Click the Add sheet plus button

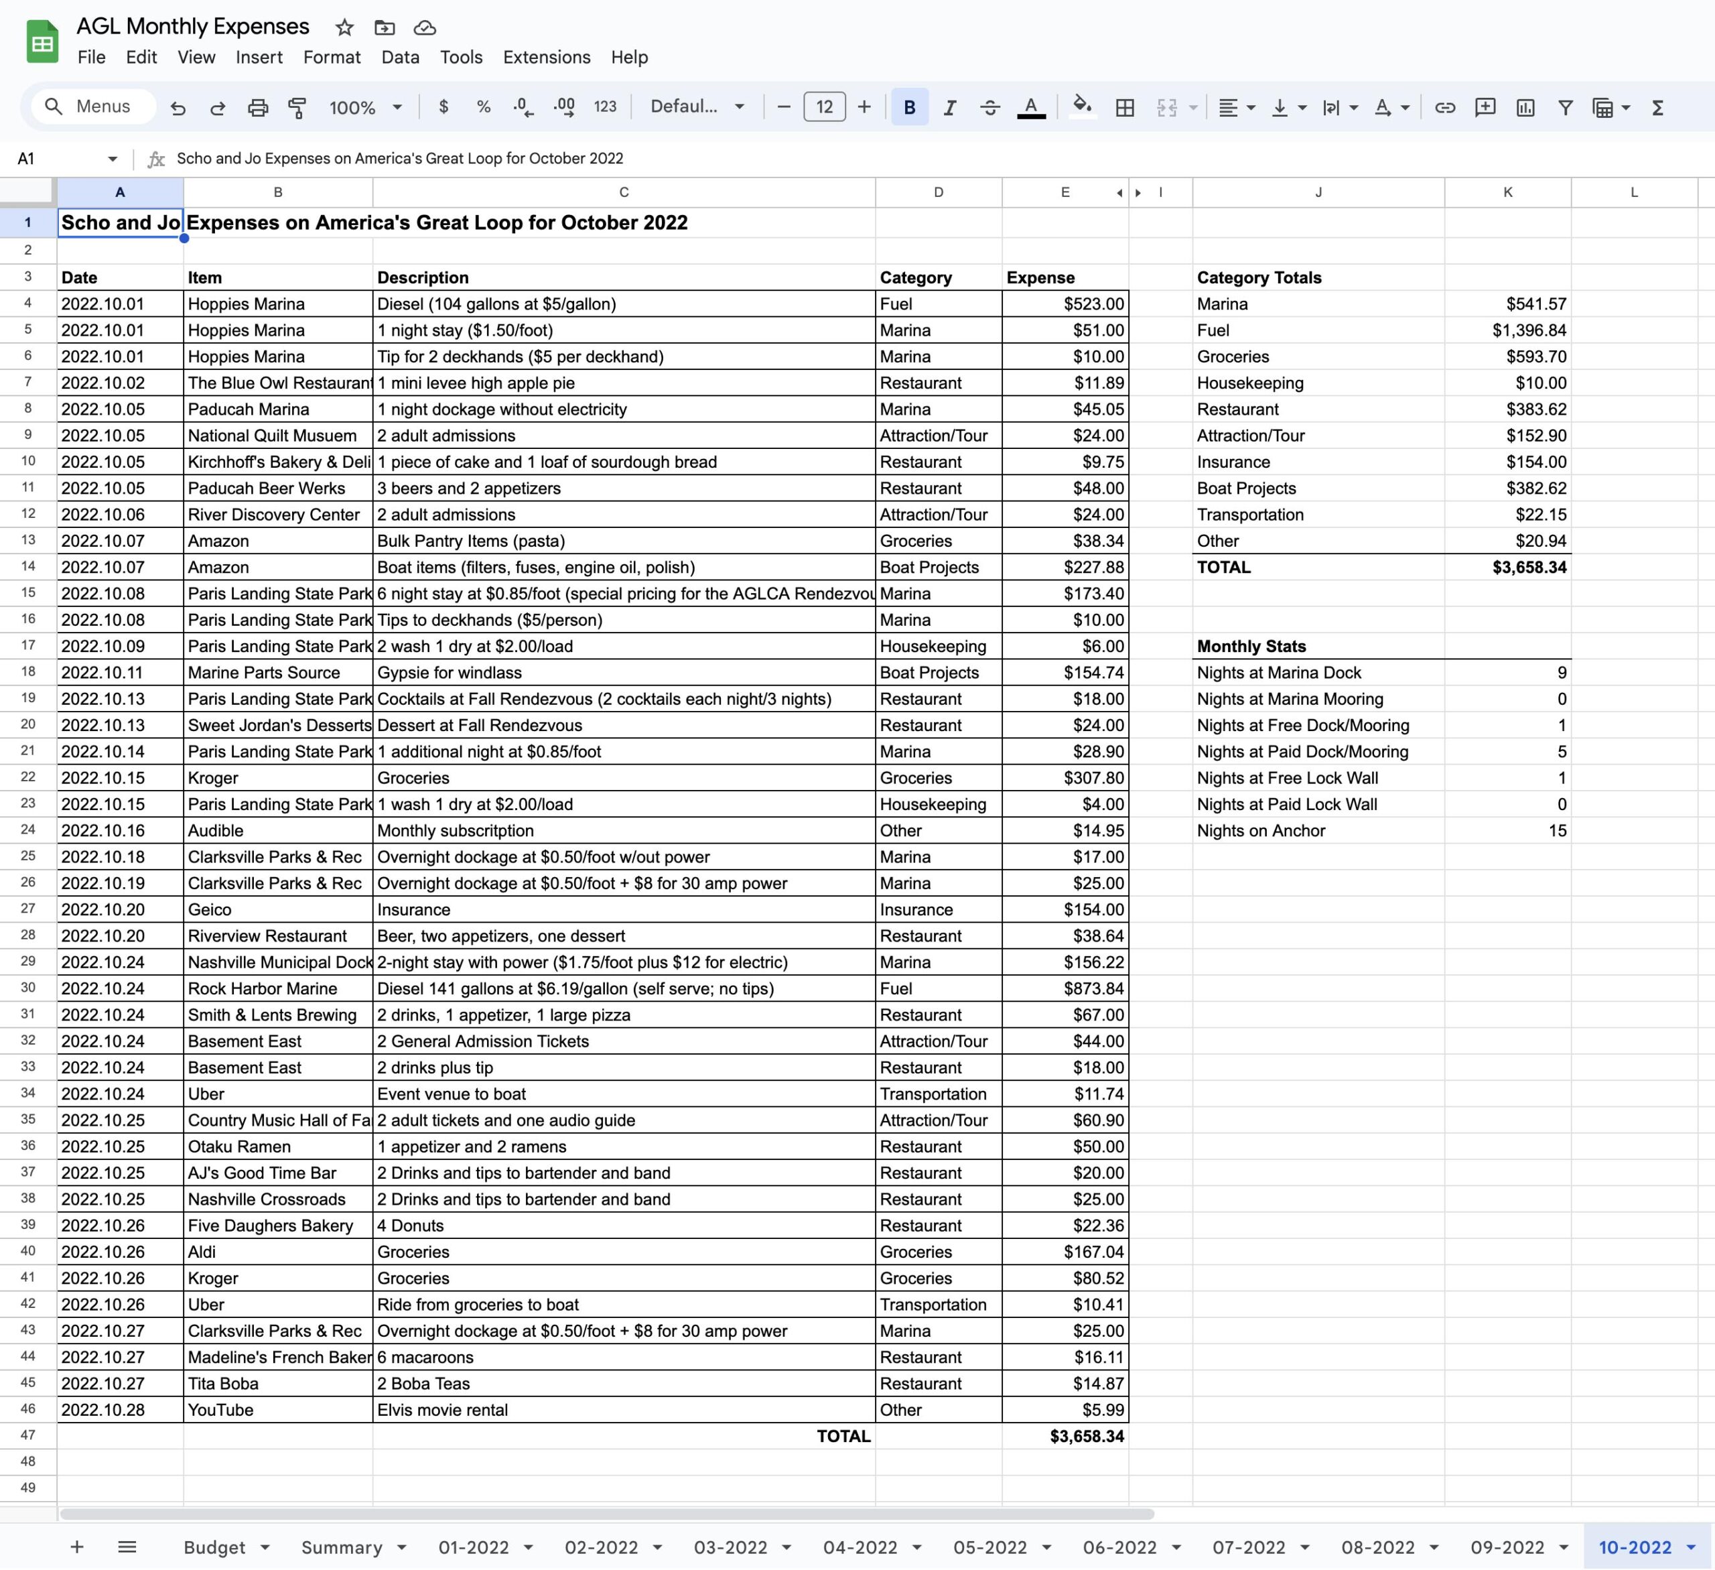[x=76, y=1547]
